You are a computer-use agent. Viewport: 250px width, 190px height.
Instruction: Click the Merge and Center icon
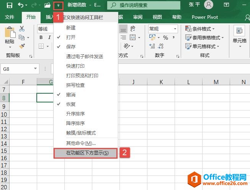pos(132,37)
